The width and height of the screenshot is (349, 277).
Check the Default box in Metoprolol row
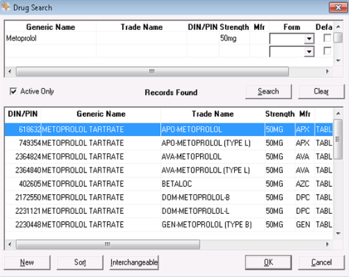tap(327, 38)
